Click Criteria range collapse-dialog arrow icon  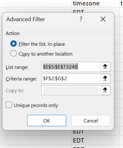(x=105, y=79)
